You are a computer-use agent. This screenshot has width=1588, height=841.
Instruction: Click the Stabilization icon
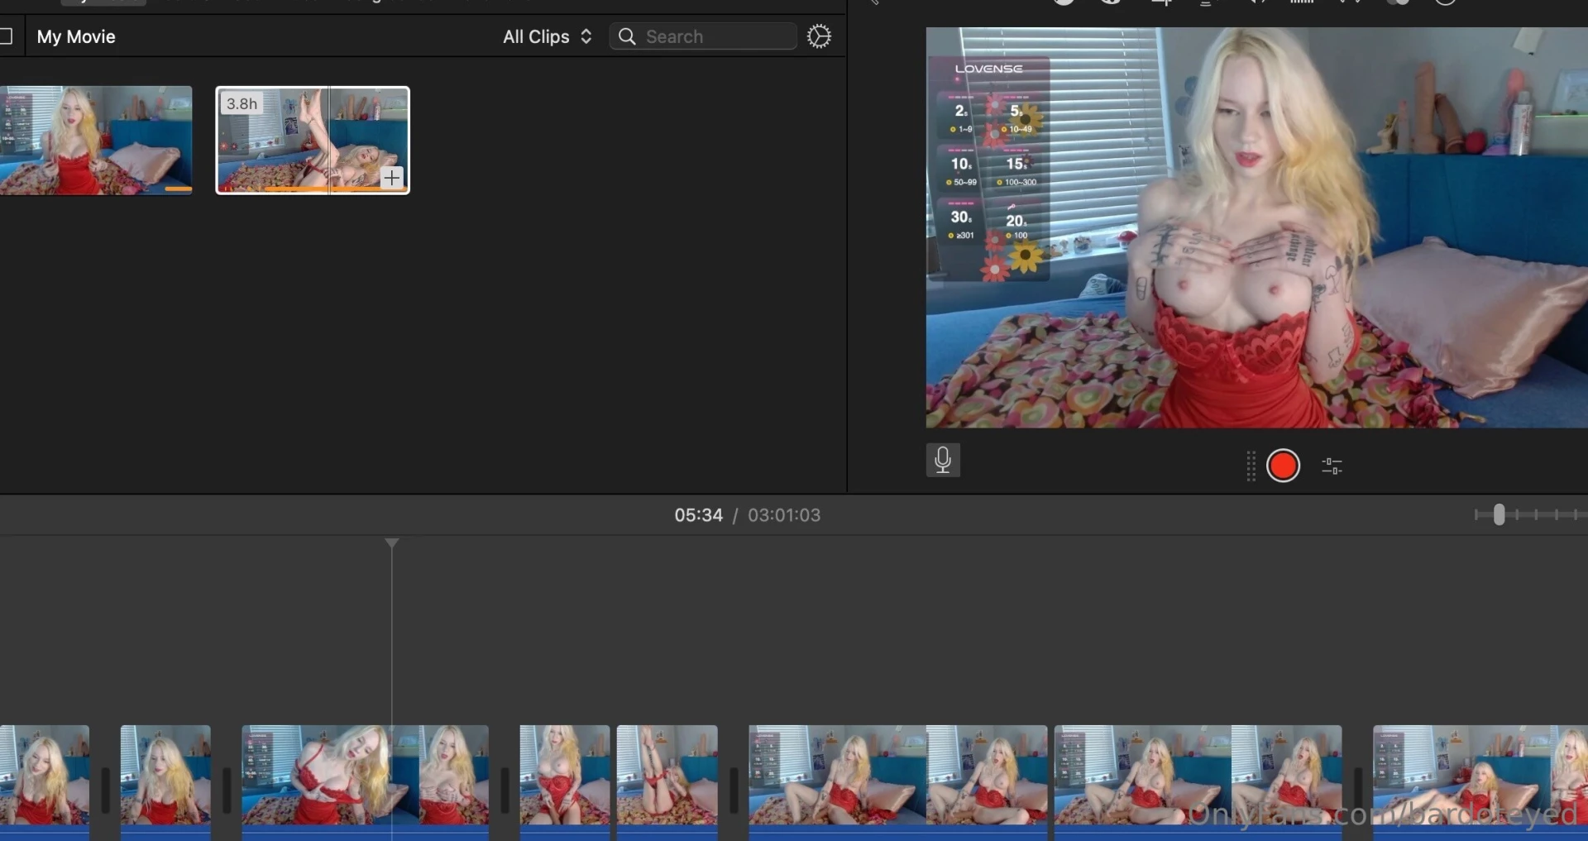(1207, 3)
